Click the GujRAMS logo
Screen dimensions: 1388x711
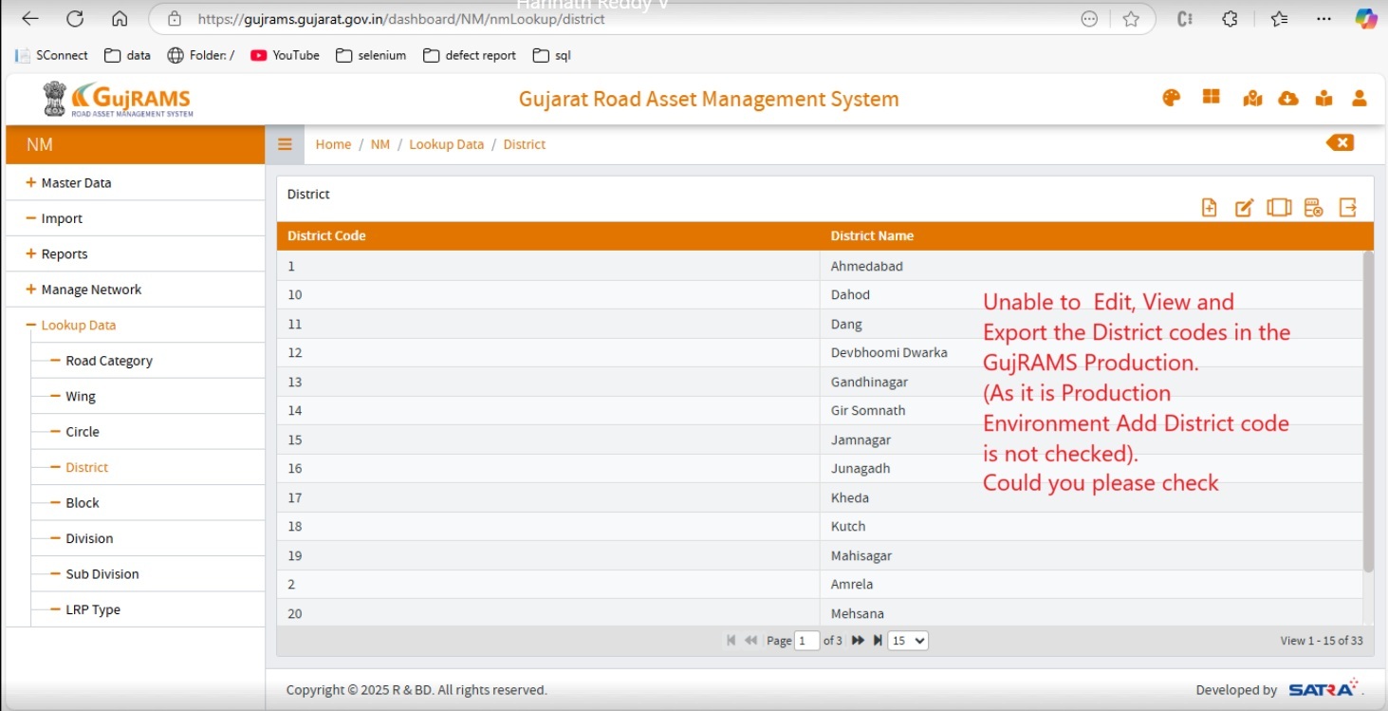coord(118,99)
